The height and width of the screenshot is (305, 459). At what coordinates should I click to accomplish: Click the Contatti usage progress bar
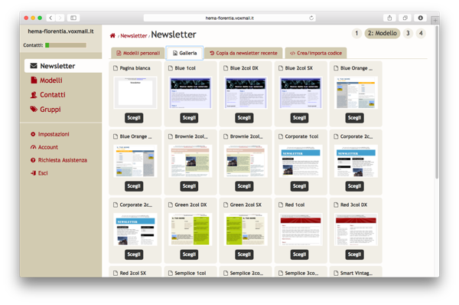click(66, 45)
